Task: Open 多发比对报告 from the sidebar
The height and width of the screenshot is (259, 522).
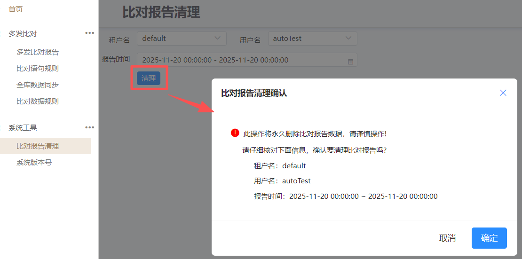Action: tap(38, 52)
